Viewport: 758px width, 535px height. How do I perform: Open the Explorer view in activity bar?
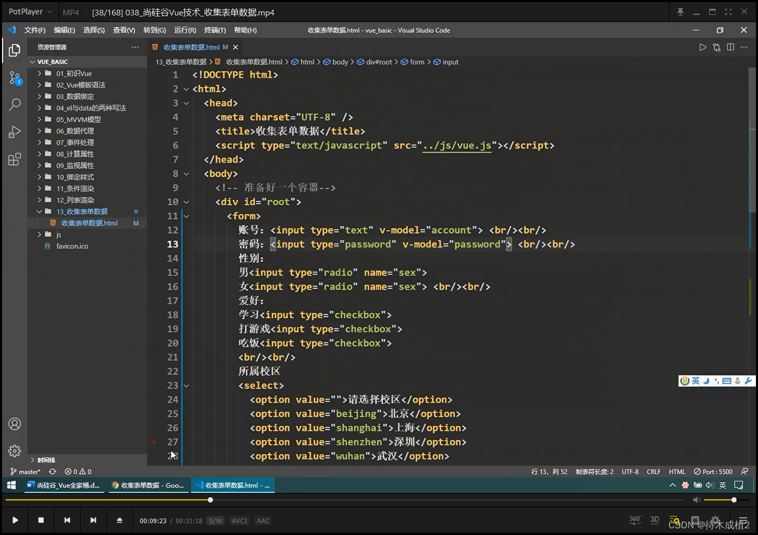pos(14,50)
